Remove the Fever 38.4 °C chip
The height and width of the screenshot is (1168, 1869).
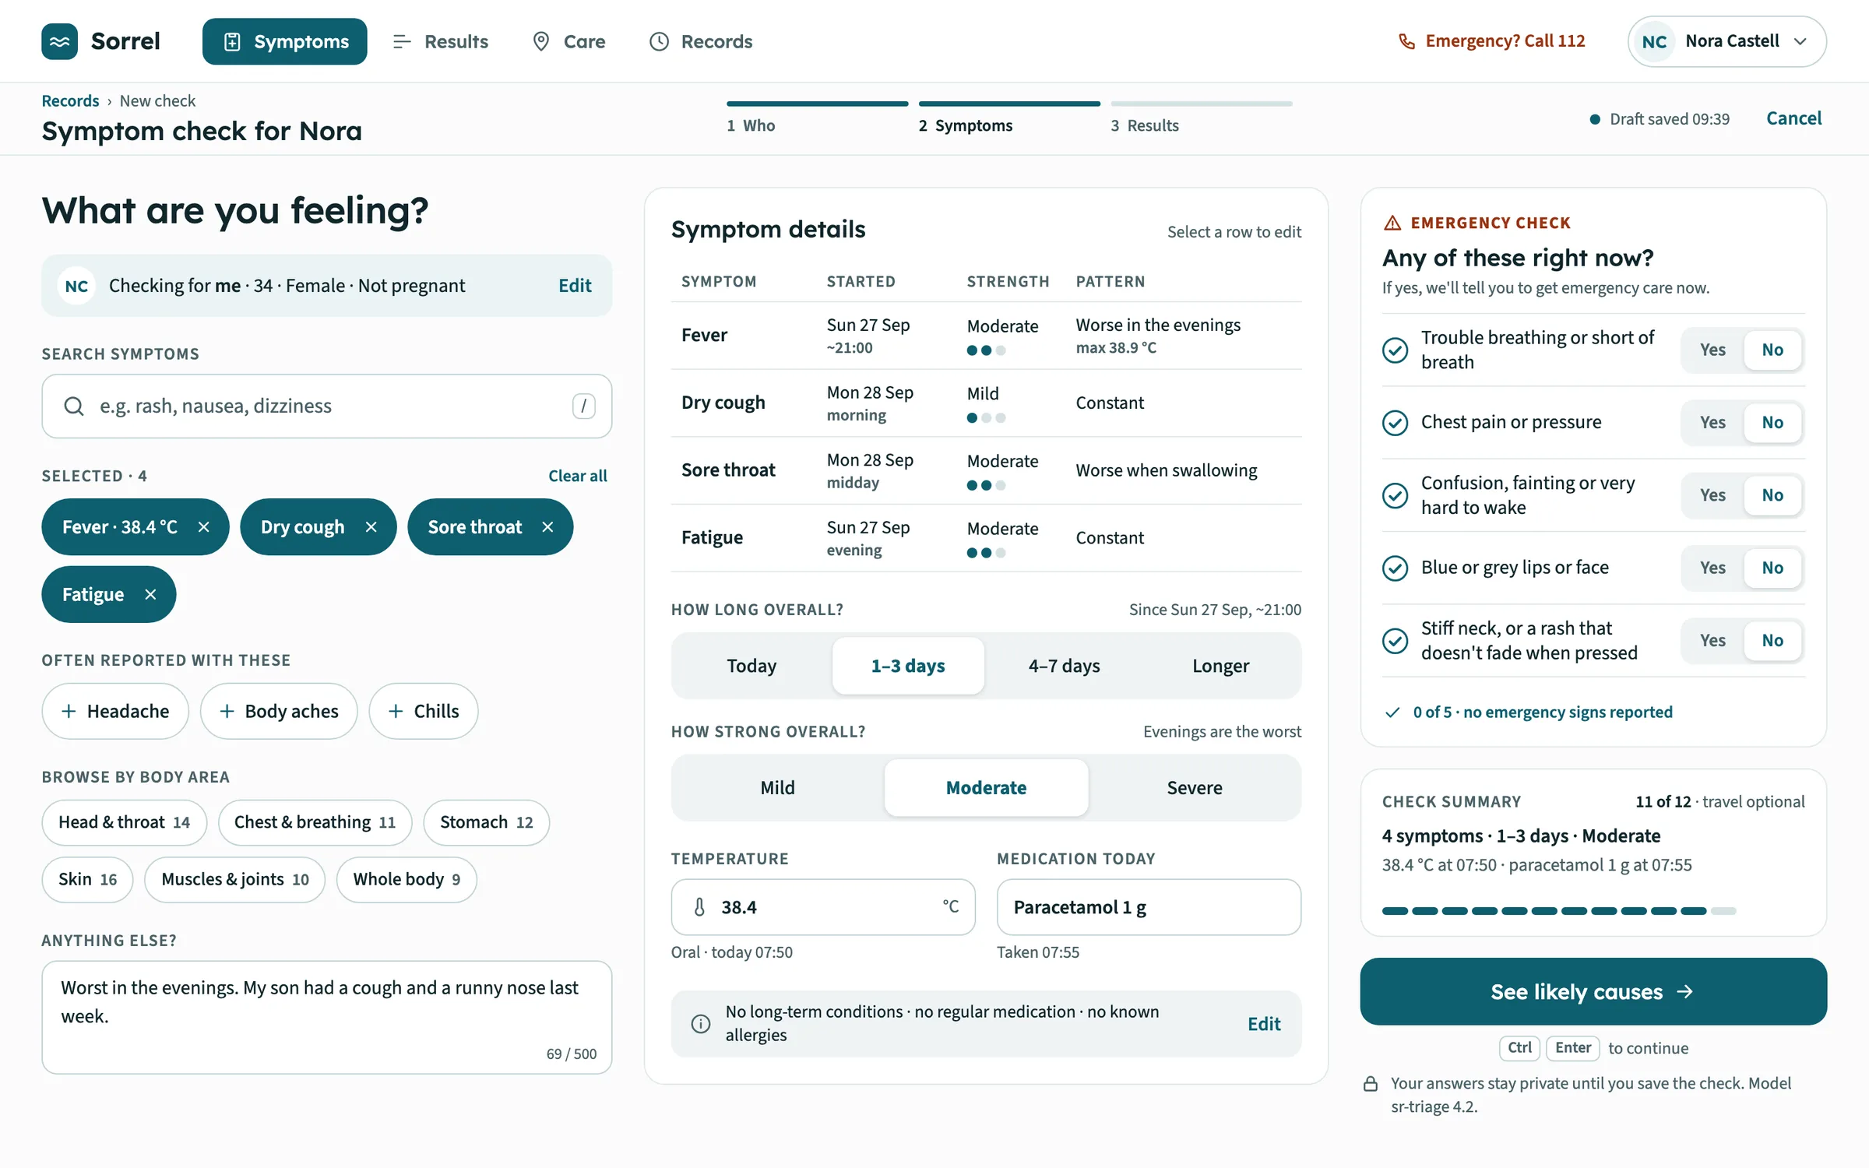[204, 527]
